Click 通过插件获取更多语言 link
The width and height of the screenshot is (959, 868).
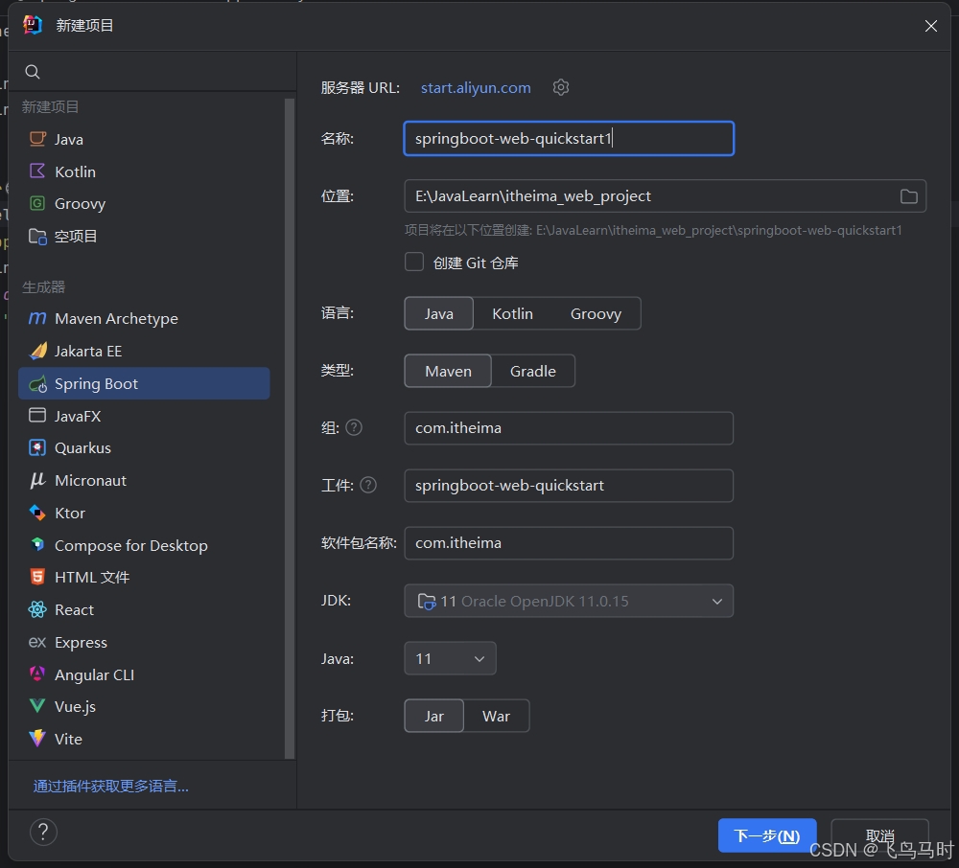(x=110, y=786)
